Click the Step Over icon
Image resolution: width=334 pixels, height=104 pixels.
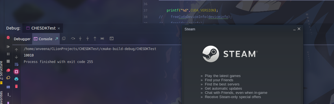73,39
